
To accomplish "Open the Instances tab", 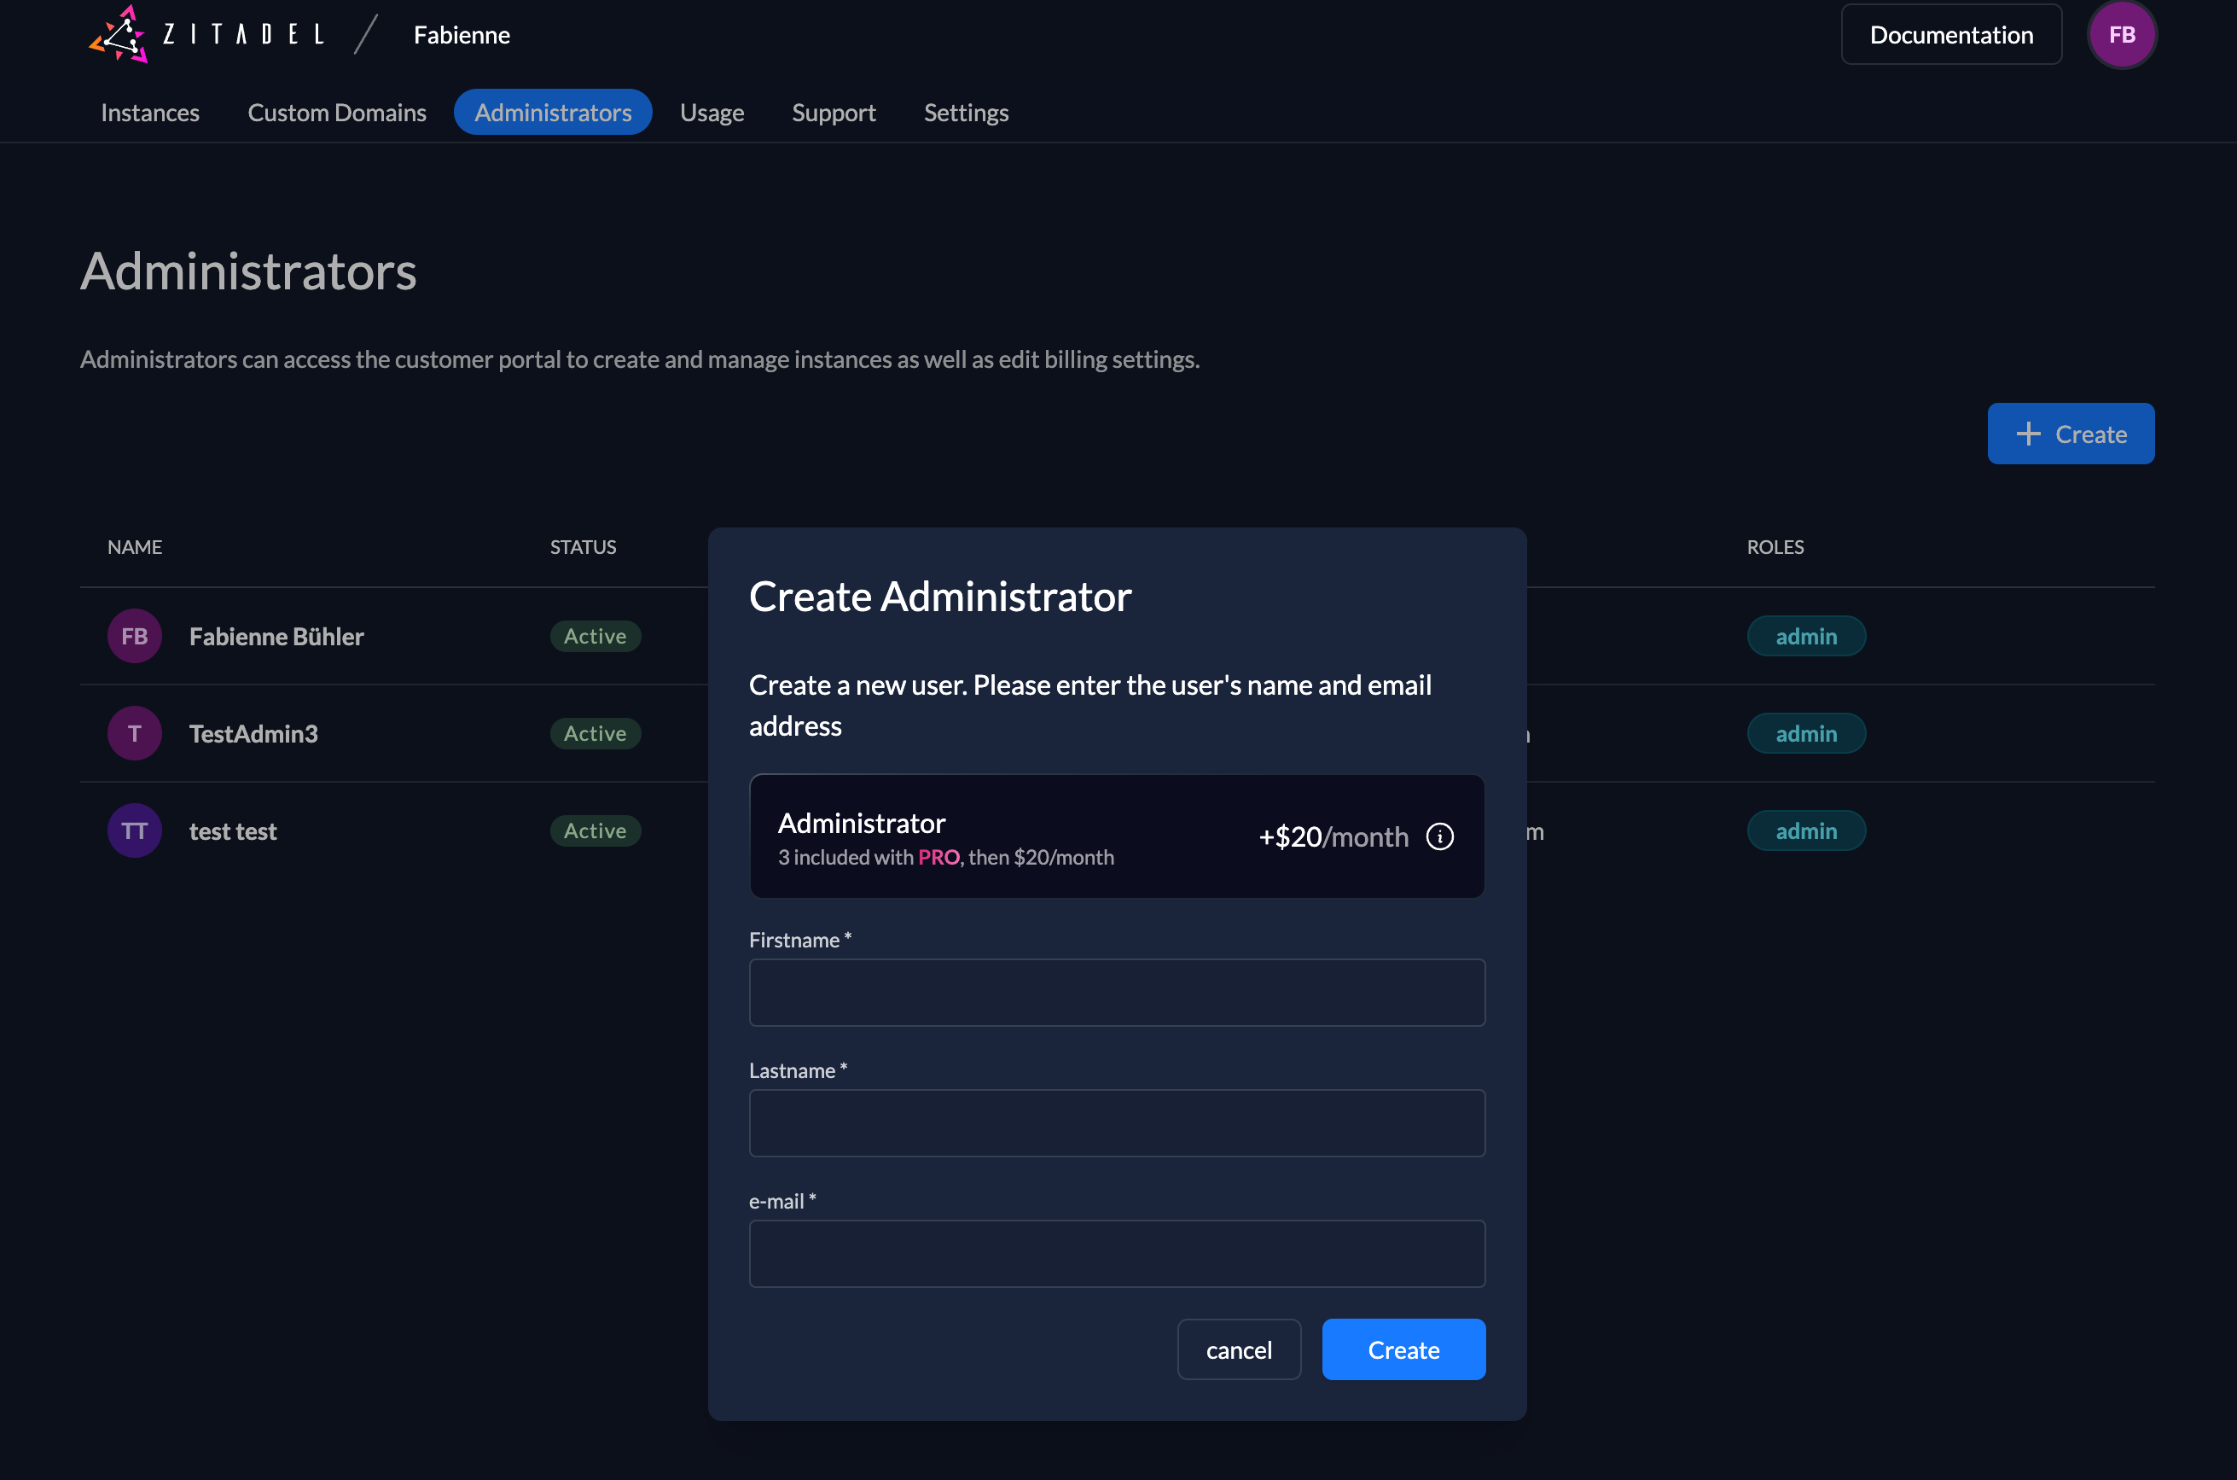I will click(x=150, y=113).
